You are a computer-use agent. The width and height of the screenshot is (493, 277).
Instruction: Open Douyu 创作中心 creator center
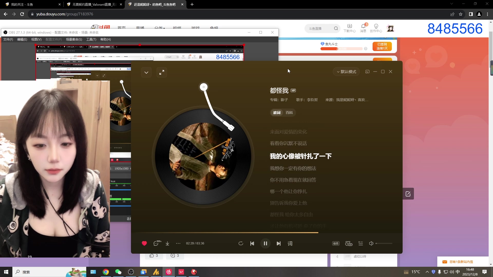pos(376,28)
